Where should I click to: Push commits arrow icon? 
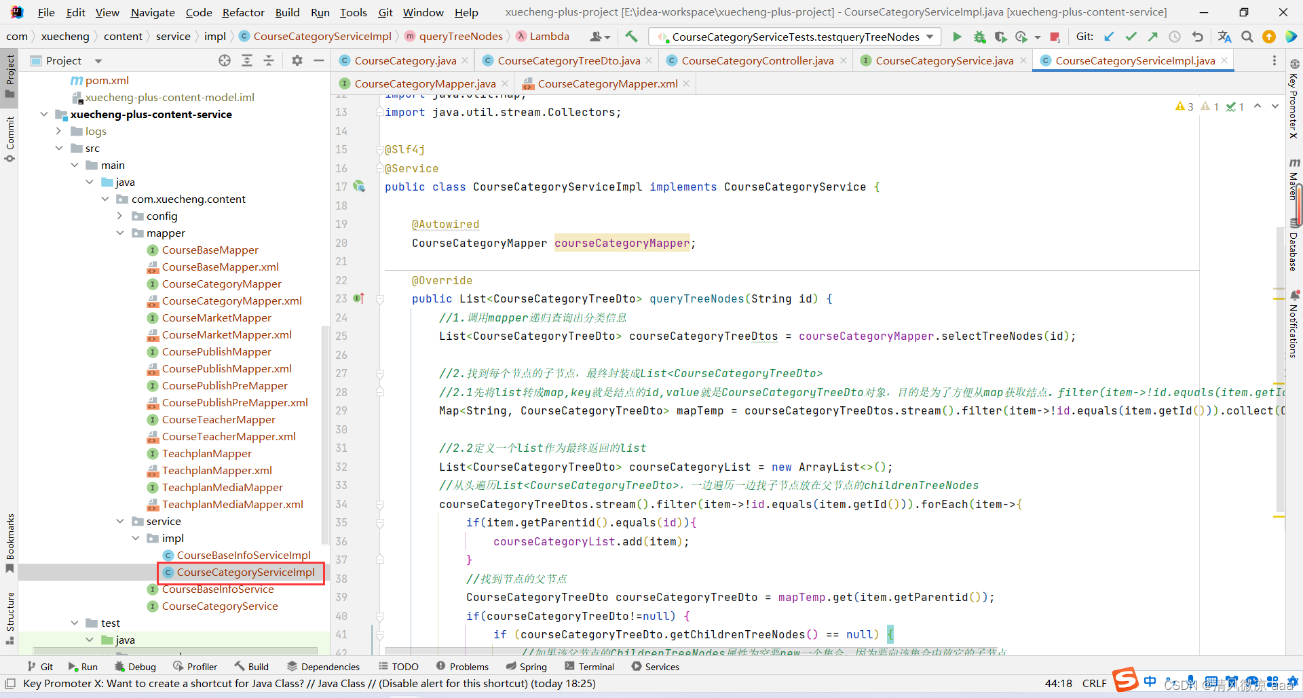(x=1152, y=37)
